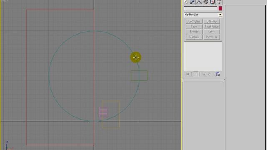This screenshot has width=267, height=150.
Task: Click the FFD(box) modifier button
Action: (194, 37)
